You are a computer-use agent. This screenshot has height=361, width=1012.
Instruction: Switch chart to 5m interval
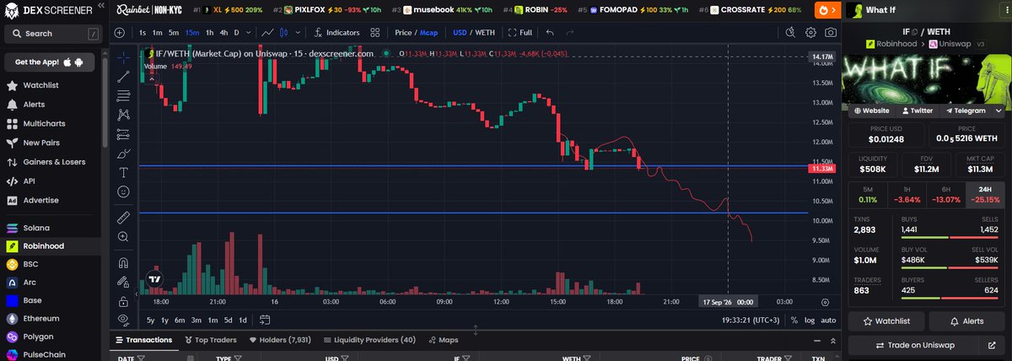click(x=174, y=33)
